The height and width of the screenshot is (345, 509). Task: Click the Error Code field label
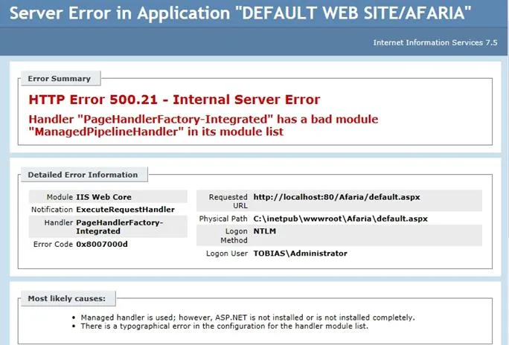click(53, 244)
